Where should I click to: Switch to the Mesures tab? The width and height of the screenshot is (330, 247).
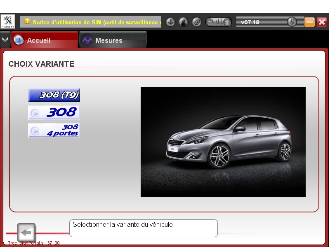tap(113, 40)
